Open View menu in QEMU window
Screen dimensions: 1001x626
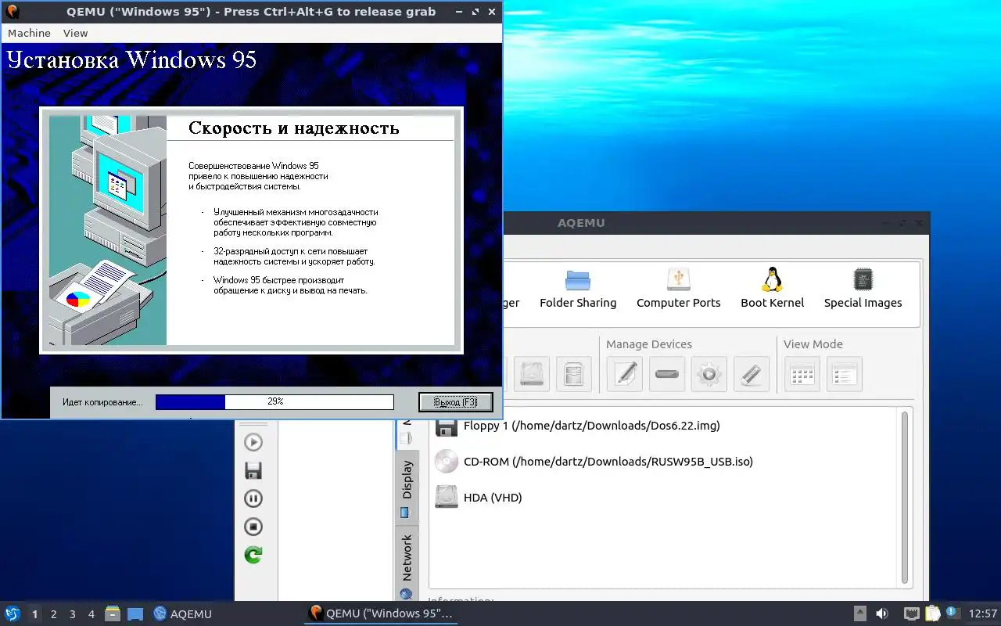tap(75, 33)
